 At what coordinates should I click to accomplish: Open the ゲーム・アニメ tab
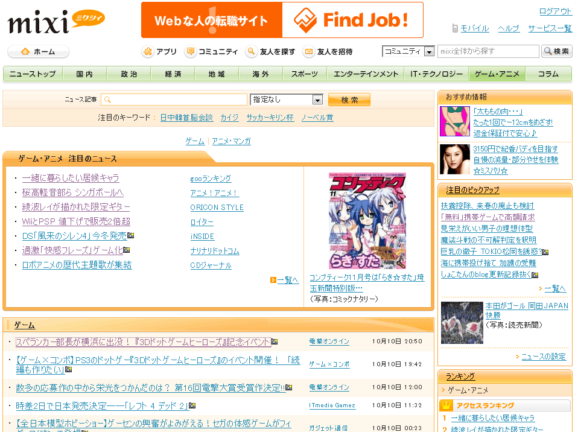point(497,74)
